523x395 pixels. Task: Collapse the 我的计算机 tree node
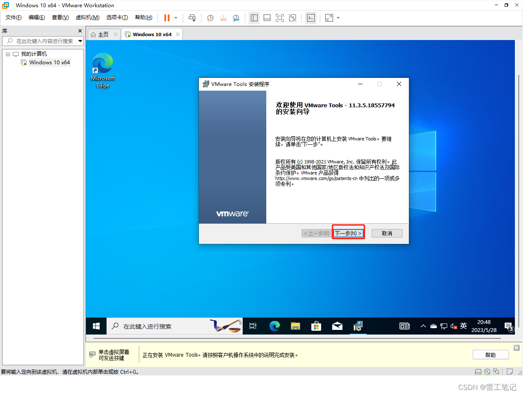coord(8,54)
